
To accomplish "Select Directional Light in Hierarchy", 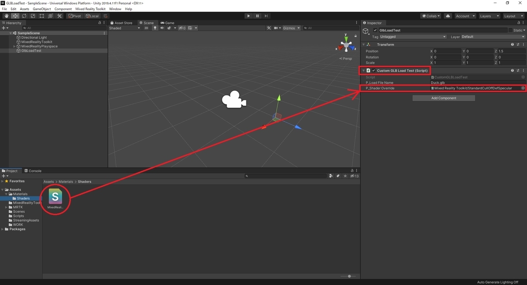I will coord(34,38).
